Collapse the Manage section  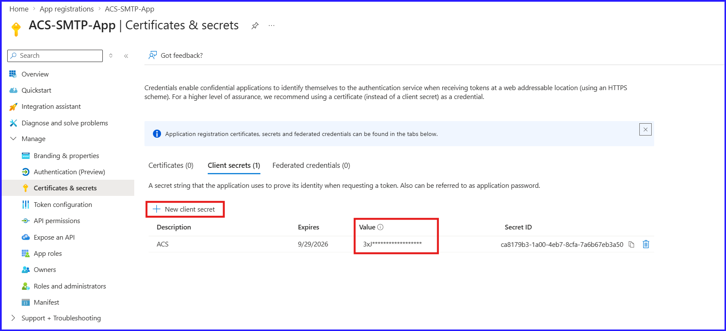13,139
